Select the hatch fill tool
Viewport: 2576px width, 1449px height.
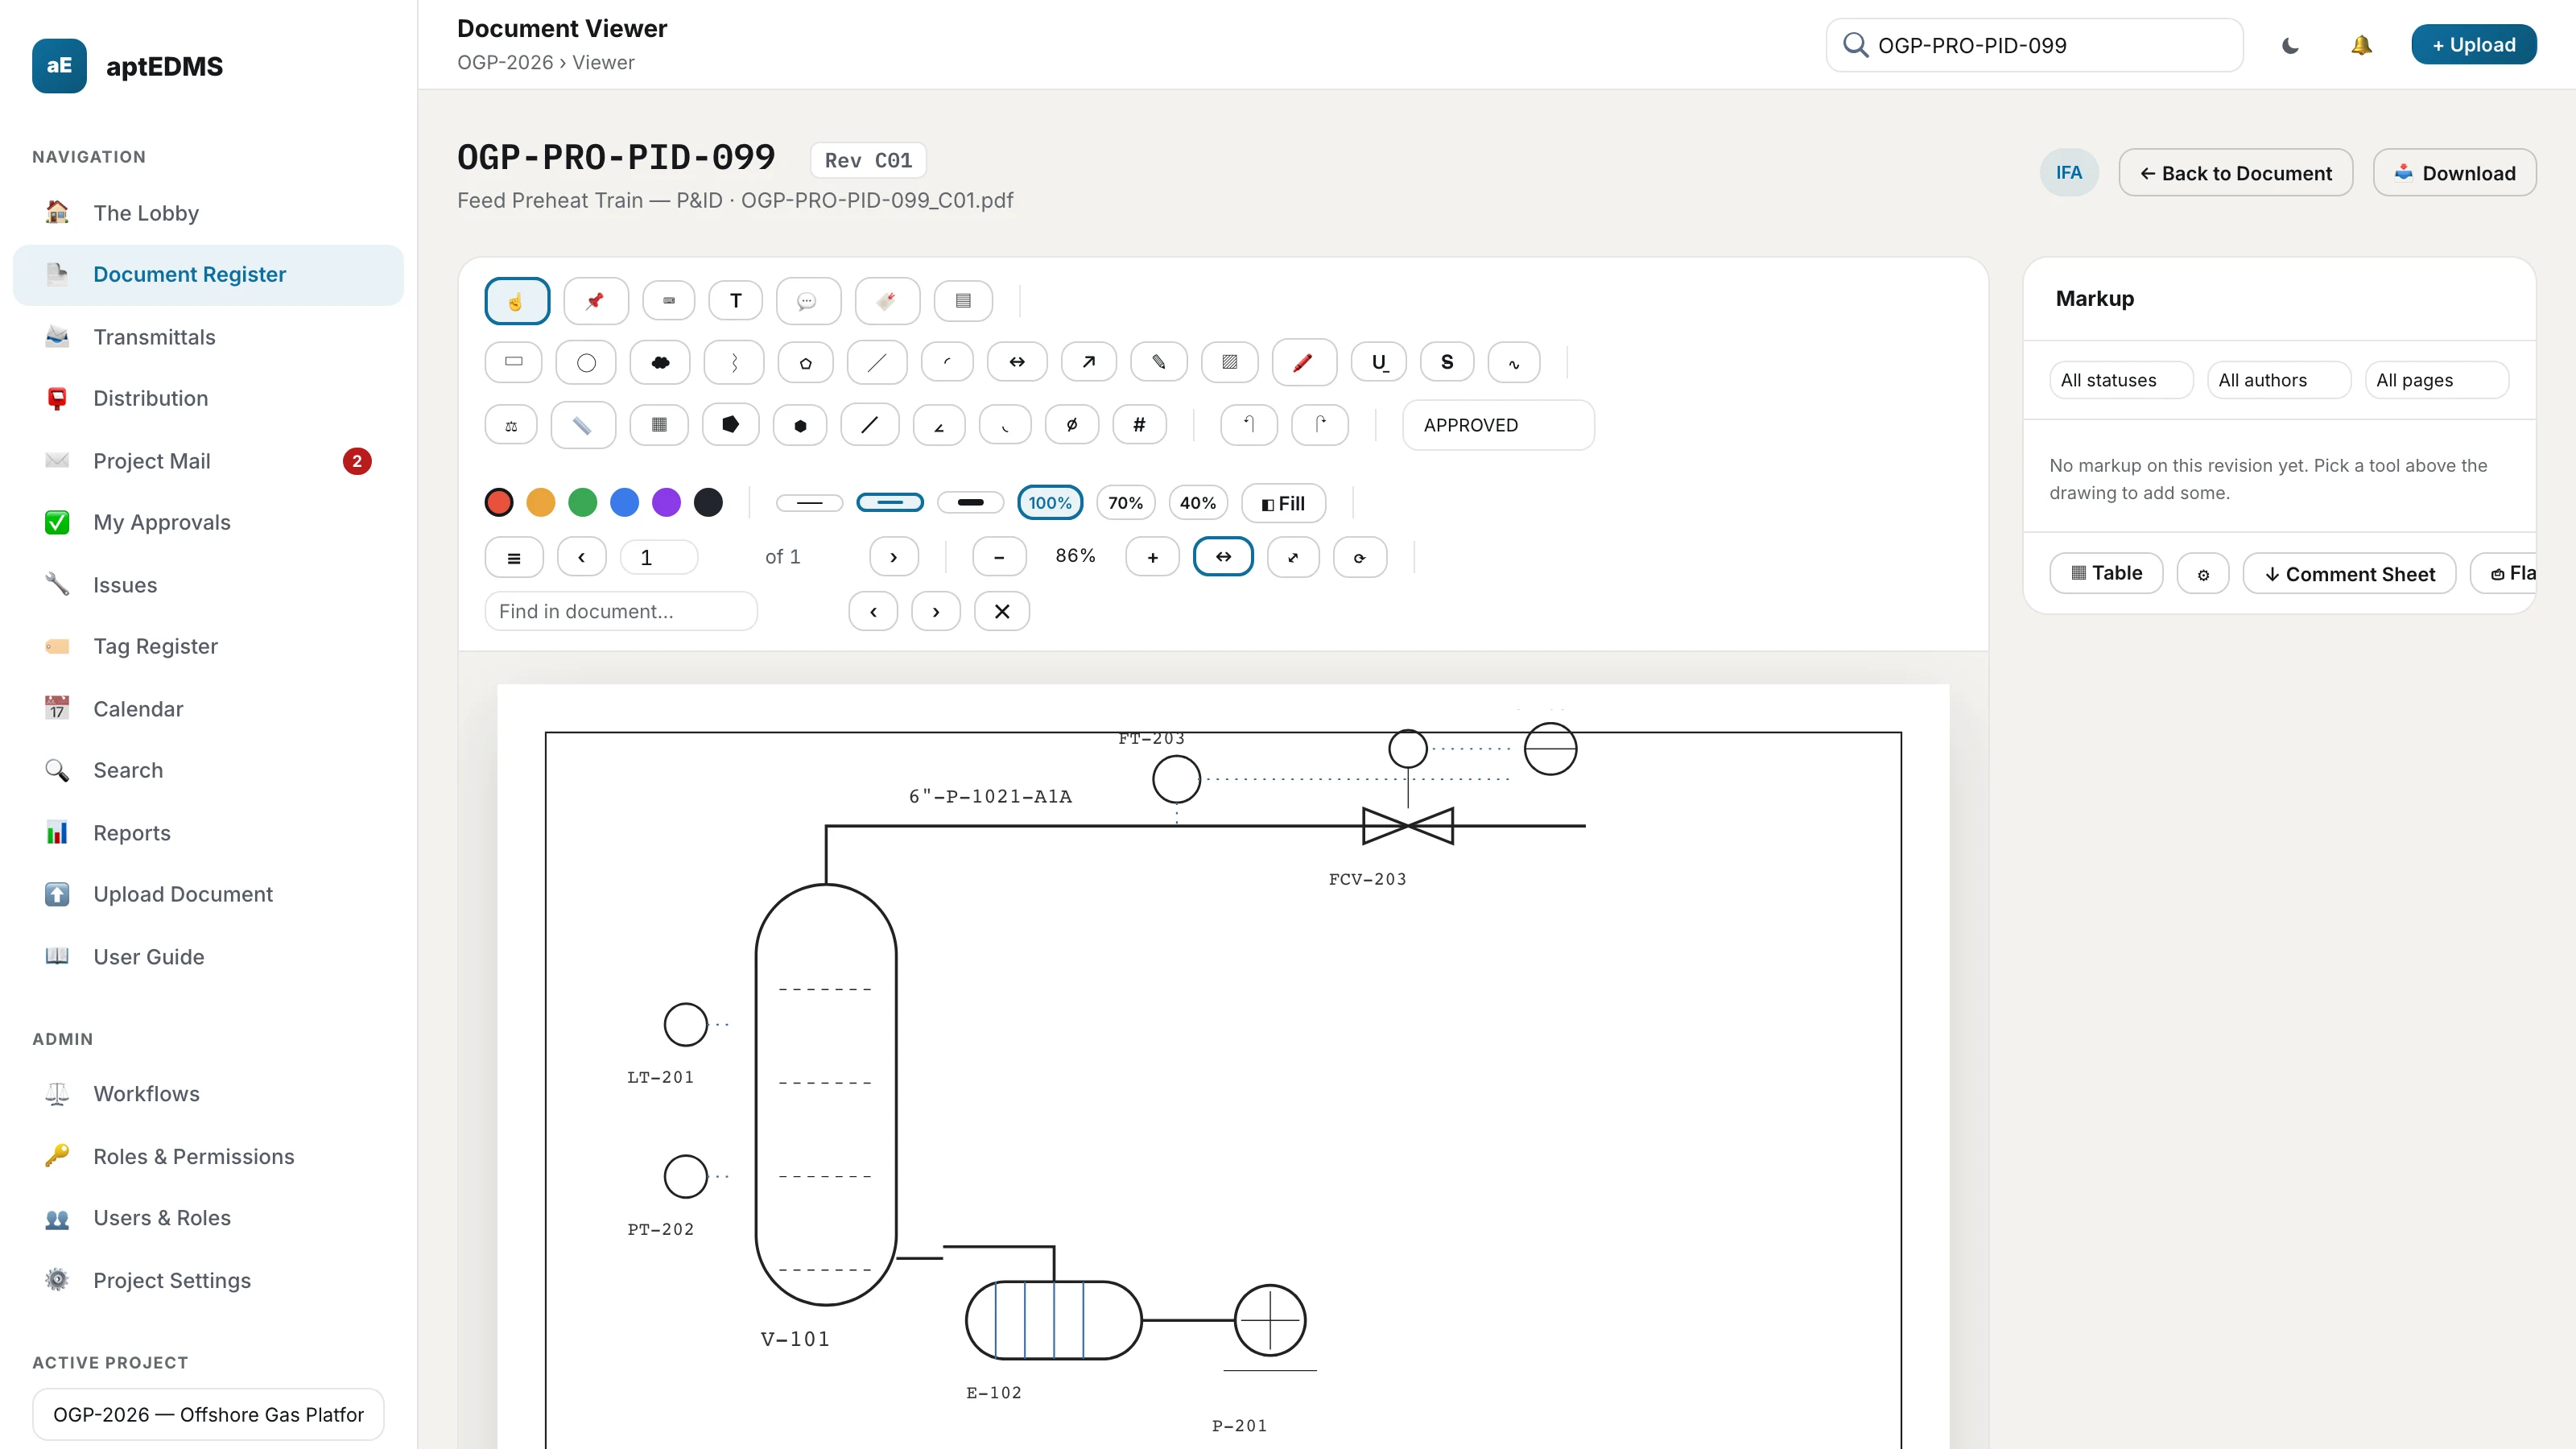click(x=1230, y=362)
